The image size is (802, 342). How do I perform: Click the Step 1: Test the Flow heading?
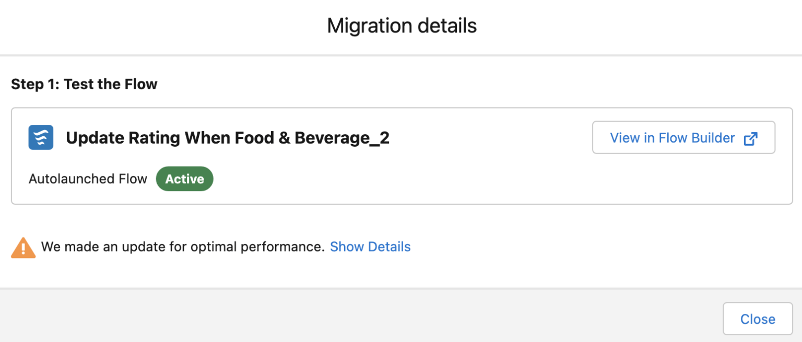coord(84,84)
